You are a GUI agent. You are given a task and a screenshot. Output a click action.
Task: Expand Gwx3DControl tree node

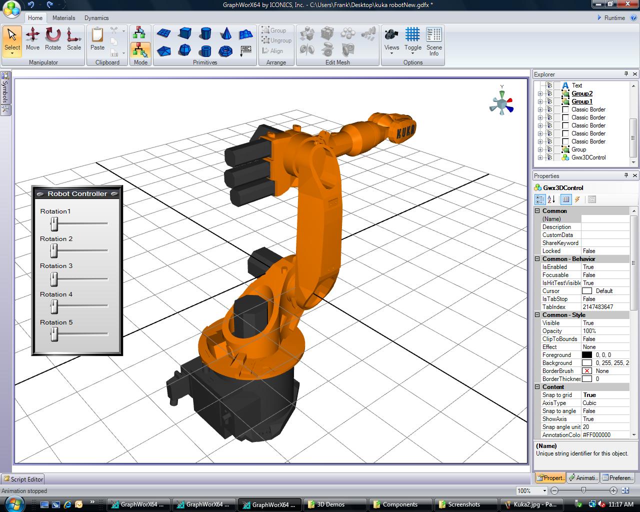click(x=540, y=157)
